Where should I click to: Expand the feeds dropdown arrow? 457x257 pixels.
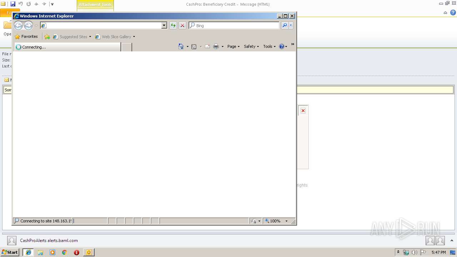[x=201, y=46]
